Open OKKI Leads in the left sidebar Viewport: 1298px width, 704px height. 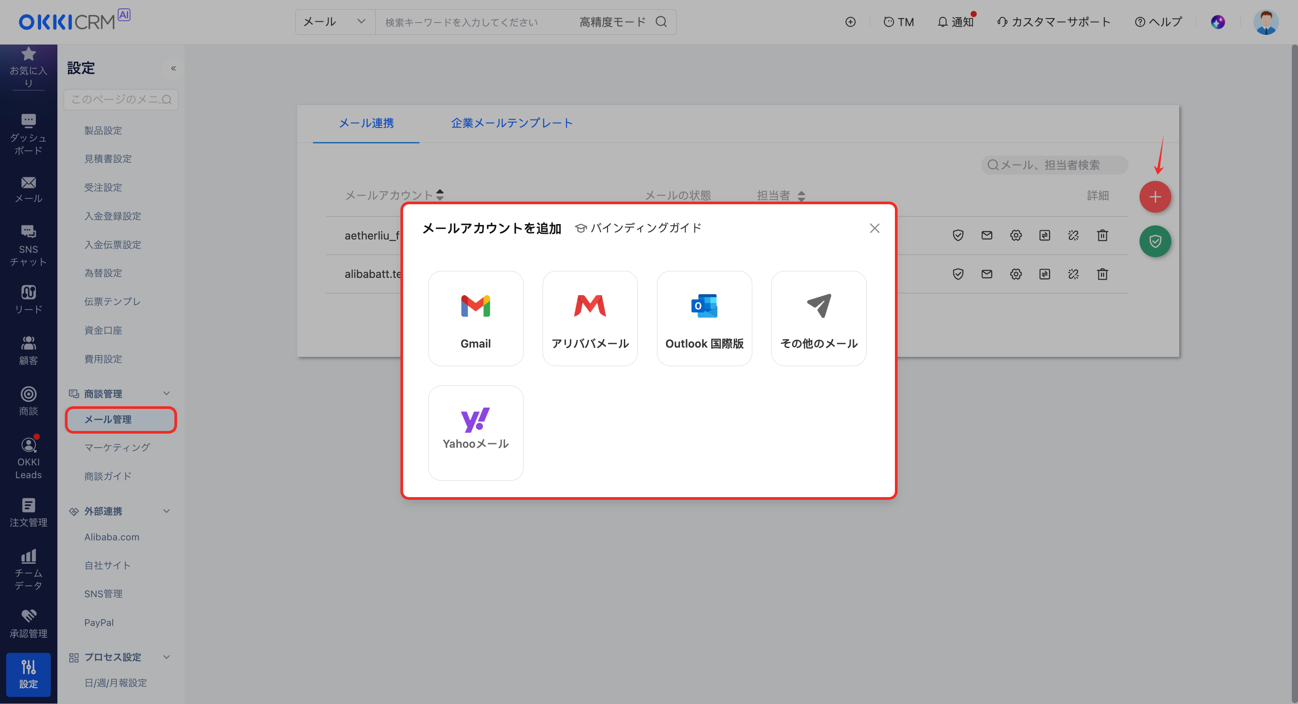[x=28, y=458]
